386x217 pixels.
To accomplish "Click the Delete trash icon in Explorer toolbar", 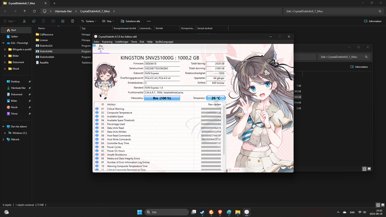I will [72, 21].
